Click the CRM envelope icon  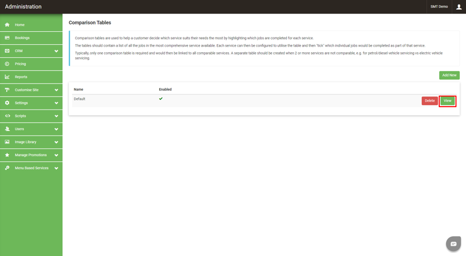tap(7, 51)
